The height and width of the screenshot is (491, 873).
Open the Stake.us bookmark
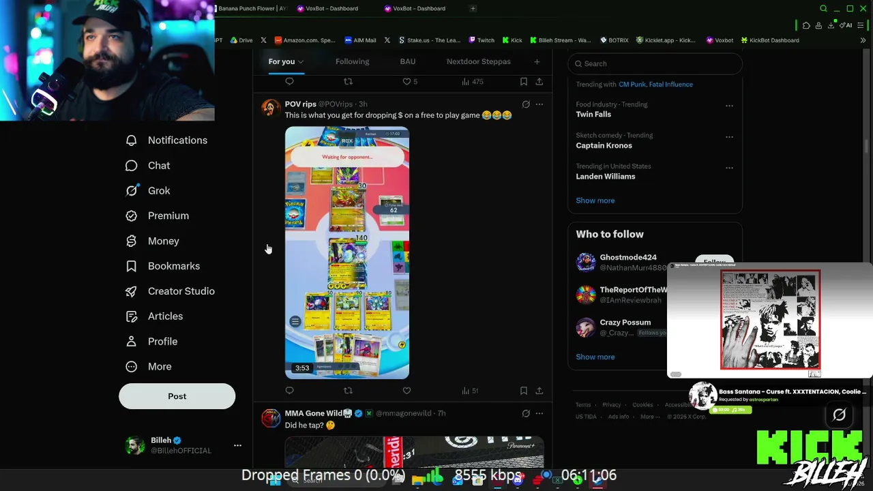coord(430,40)
